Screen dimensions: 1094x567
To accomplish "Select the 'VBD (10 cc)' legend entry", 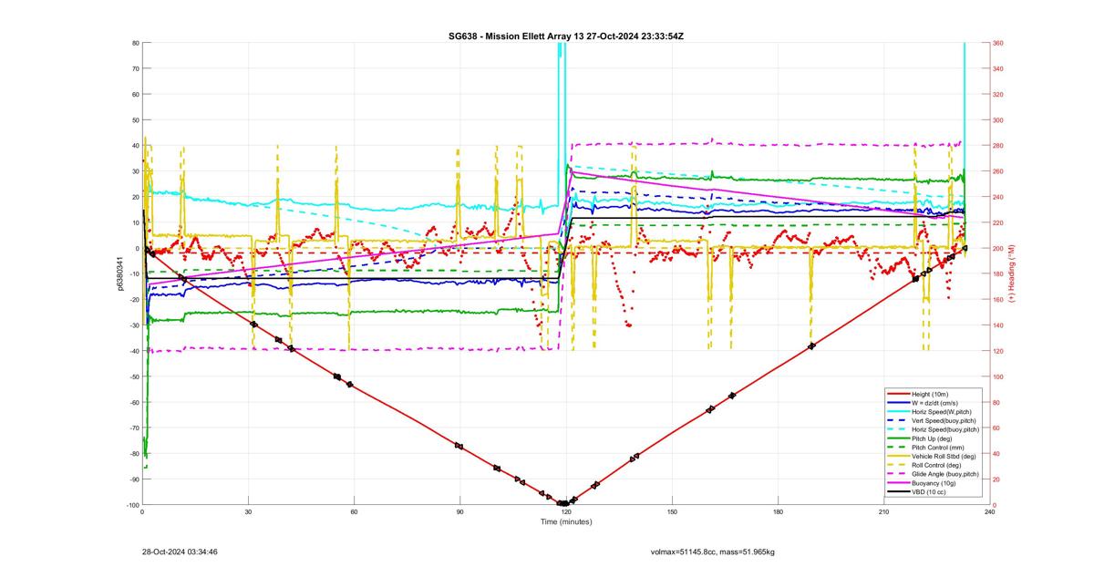I will [928, 492].
